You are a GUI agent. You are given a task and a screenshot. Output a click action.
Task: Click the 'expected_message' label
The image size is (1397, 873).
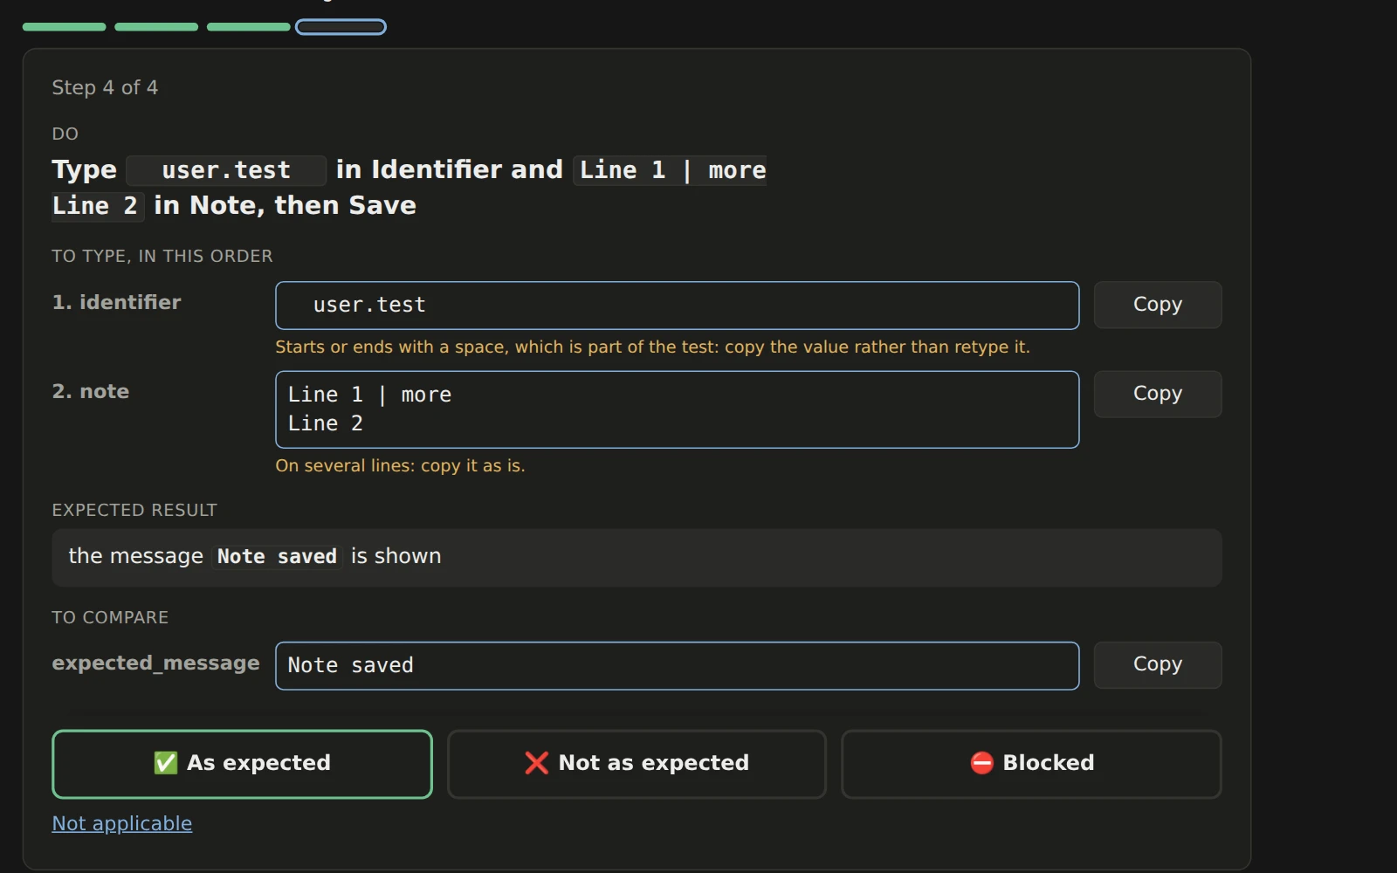coord(155,663)
